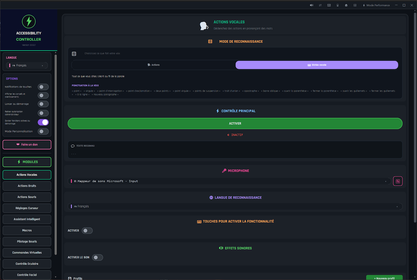This screenshot has width=417, height=280.
Task: Click inside the Texte Reconnu box
Action: click(235, 150)
